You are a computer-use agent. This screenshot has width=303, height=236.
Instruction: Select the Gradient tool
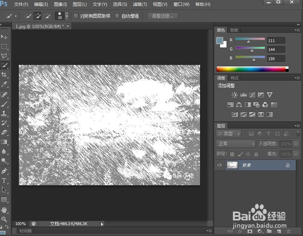point(4,142)
